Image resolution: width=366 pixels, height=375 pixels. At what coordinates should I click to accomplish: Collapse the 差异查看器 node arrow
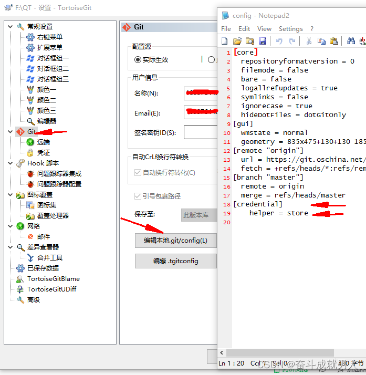11,247
